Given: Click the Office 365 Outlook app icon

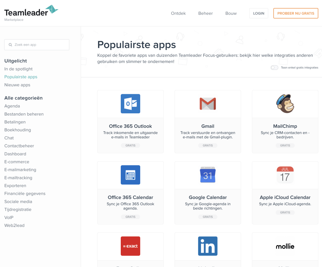Looking at the screenshot, I should pos(130,104).
